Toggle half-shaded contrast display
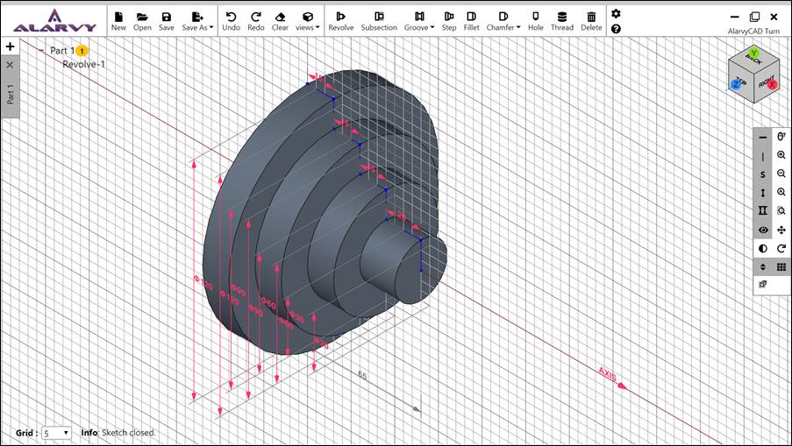Image resolution: width=792 pixels, height=446 pixels. click(763, 248)
